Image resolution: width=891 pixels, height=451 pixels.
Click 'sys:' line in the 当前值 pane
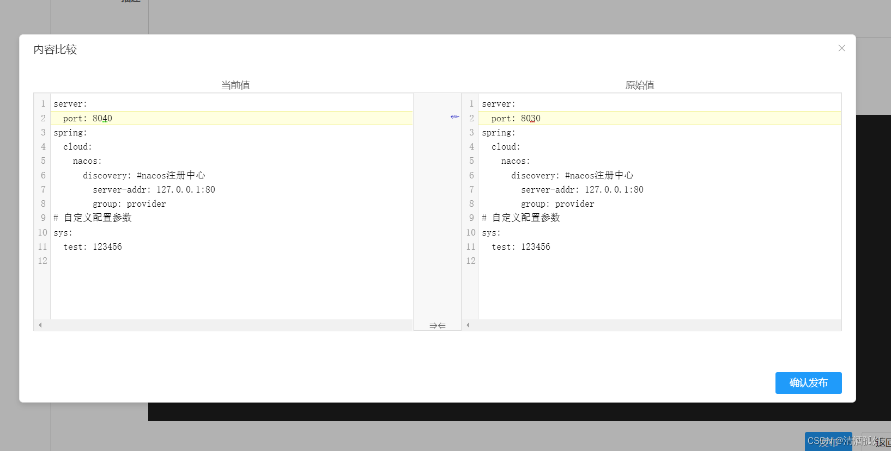[63, 233]
